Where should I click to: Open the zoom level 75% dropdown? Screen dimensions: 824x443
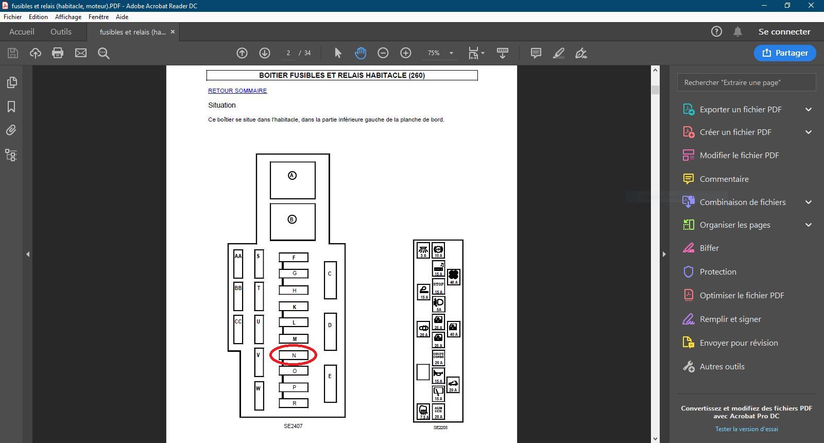coord(451,53)
